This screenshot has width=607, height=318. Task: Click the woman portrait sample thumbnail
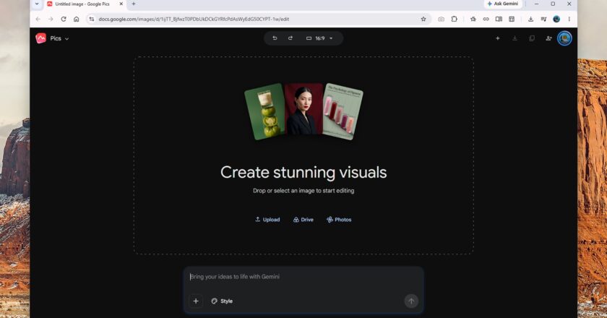(303, 109)
